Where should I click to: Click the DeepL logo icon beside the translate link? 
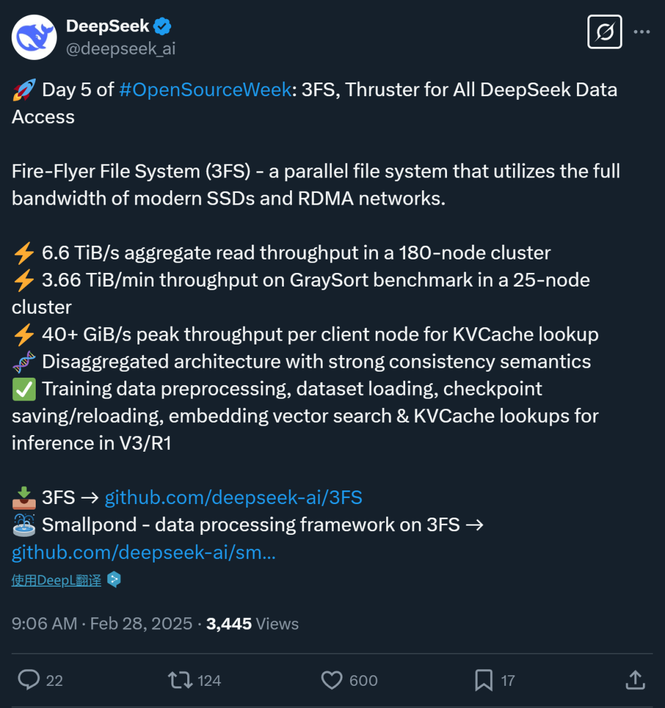point(114,580)
